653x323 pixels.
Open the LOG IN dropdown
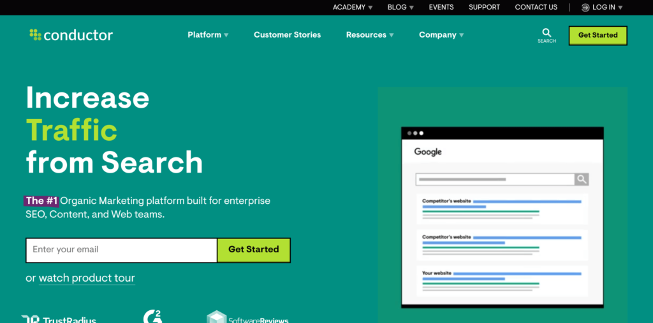click(606, 8)
